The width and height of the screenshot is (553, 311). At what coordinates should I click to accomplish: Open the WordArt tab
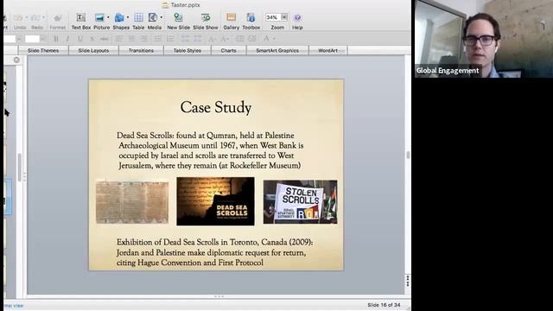(x=328, y=51)
